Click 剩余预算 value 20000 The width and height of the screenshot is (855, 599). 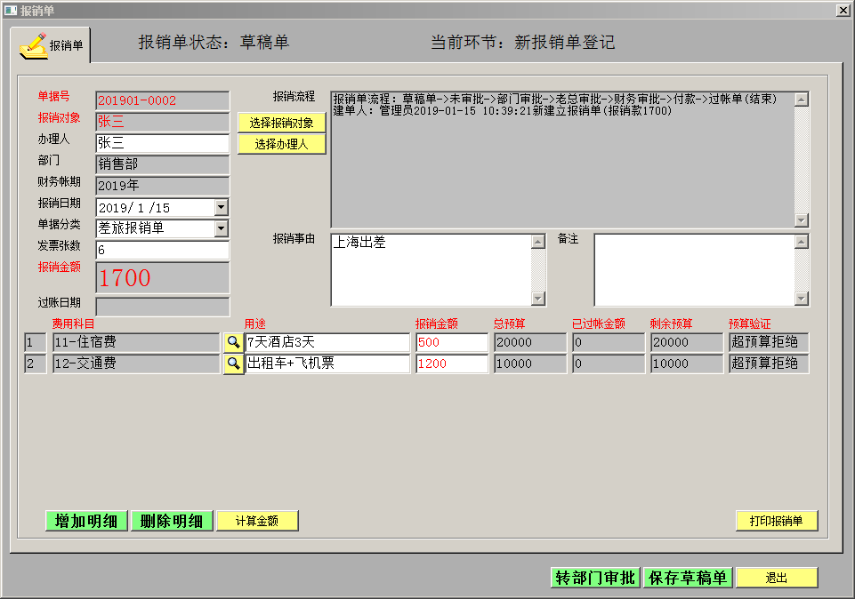point(687,342)
